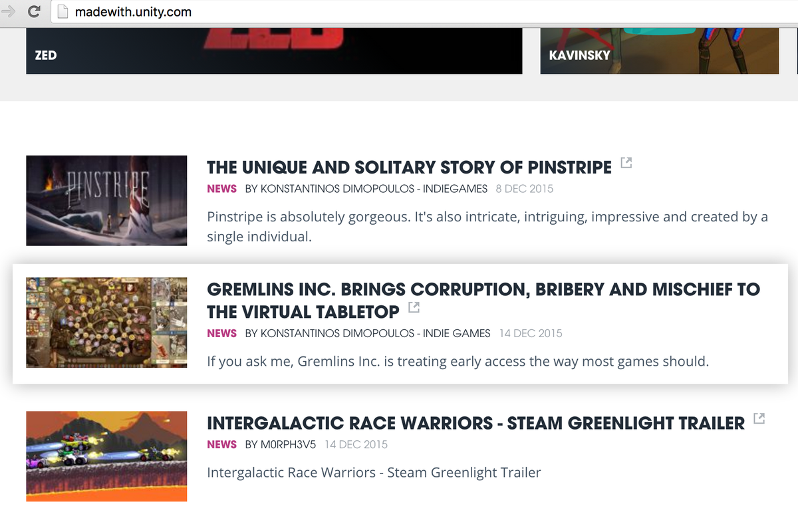
Task: Click the "If you ask me, Gremlins Inc." summary
Action: [x=458, y=362]
